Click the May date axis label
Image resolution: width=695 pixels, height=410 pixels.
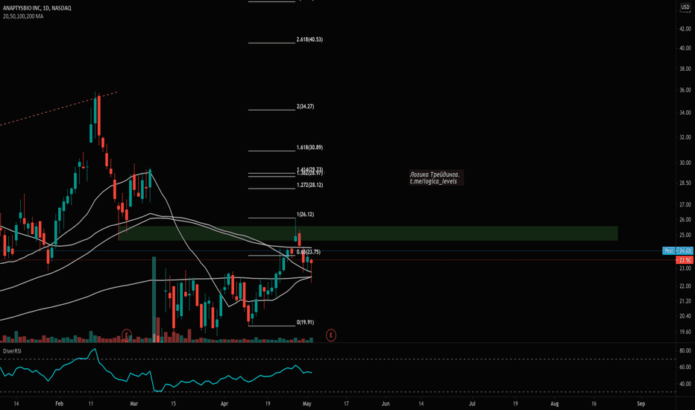pos(306,404)
